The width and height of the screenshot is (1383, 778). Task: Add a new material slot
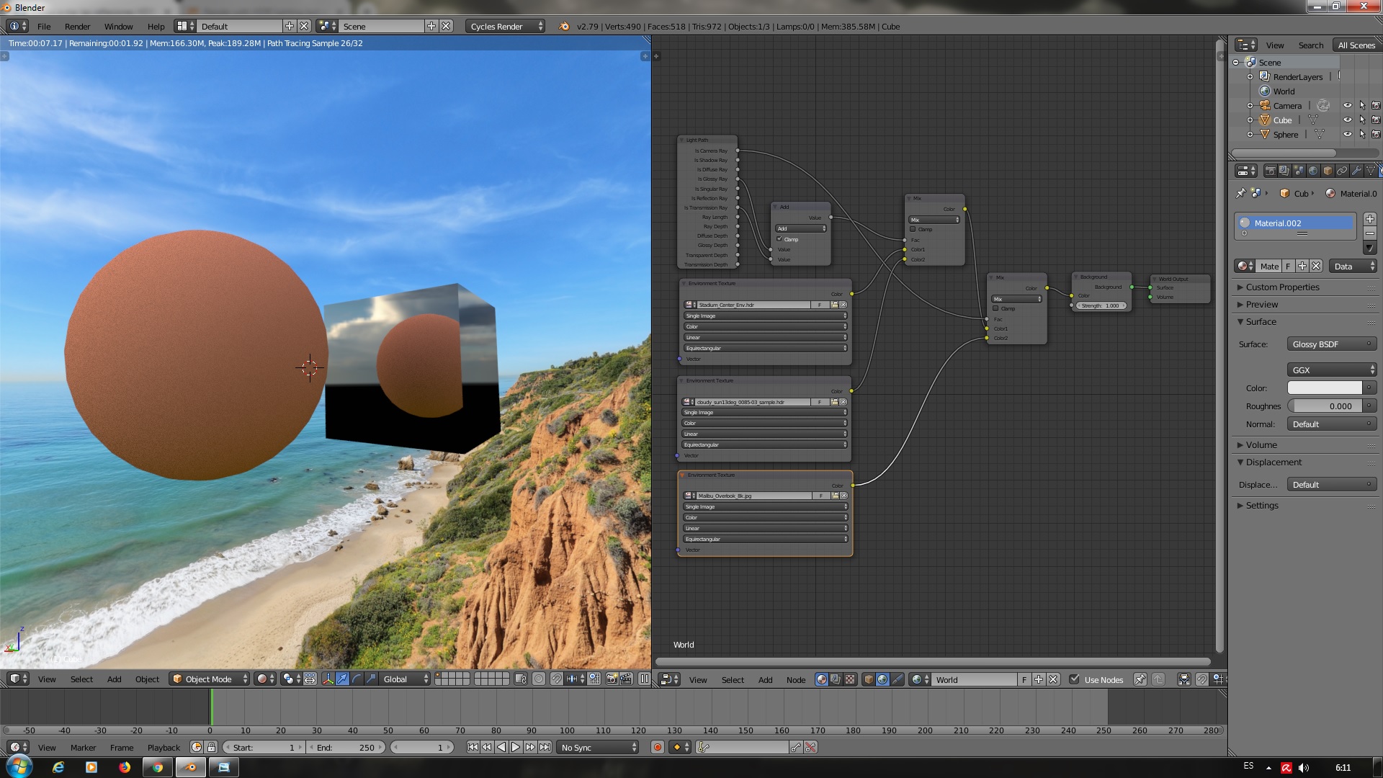click(1369, 219)
